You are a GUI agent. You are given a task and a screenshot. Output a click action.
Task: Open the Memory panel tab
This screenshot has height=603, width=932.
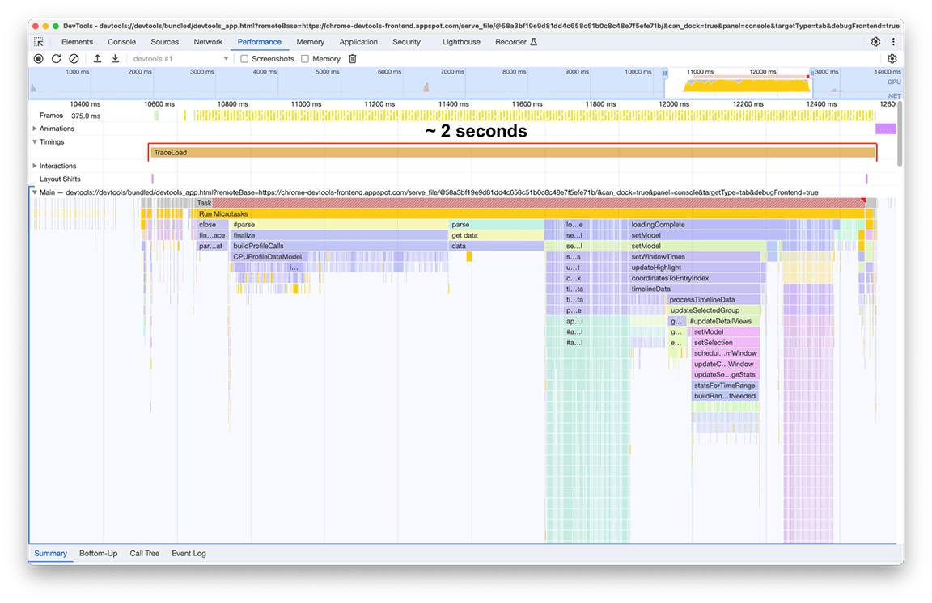point(310,41)
